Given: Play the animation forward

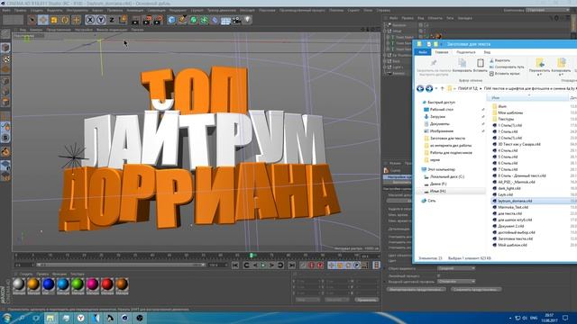Looking at the screenshot, I should click(263, 265).
